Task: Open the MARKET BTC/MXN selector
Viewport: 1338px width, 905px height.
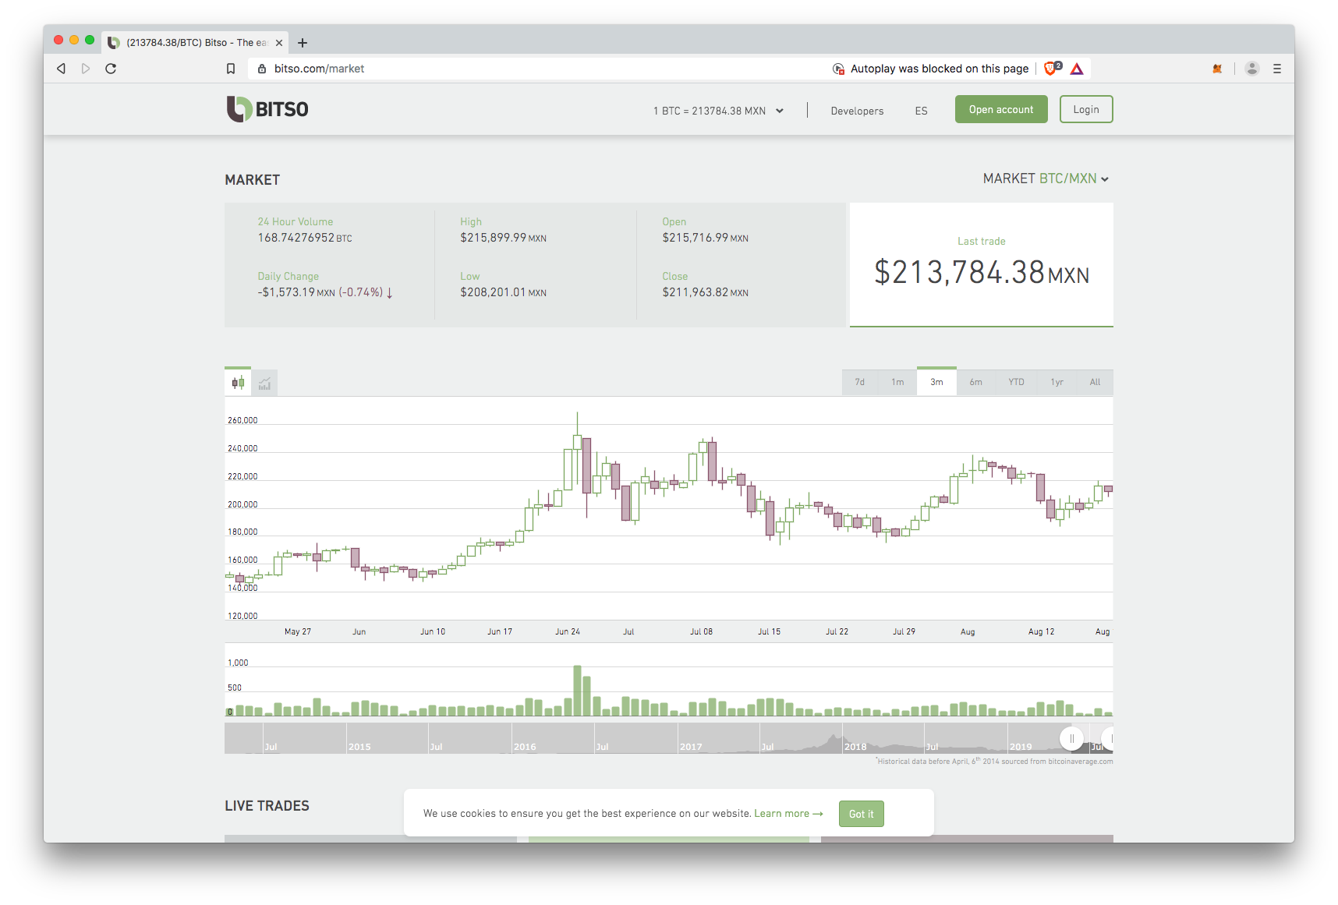Action: click(x=1046, y=179)
